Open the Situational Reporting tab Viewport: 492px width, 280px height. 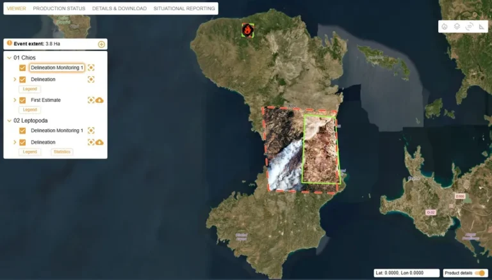tap(184, 8)
